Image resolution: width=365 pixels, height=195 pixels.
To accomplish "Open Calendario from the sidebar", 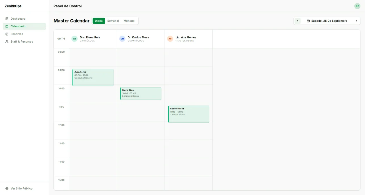I will 24,26.
